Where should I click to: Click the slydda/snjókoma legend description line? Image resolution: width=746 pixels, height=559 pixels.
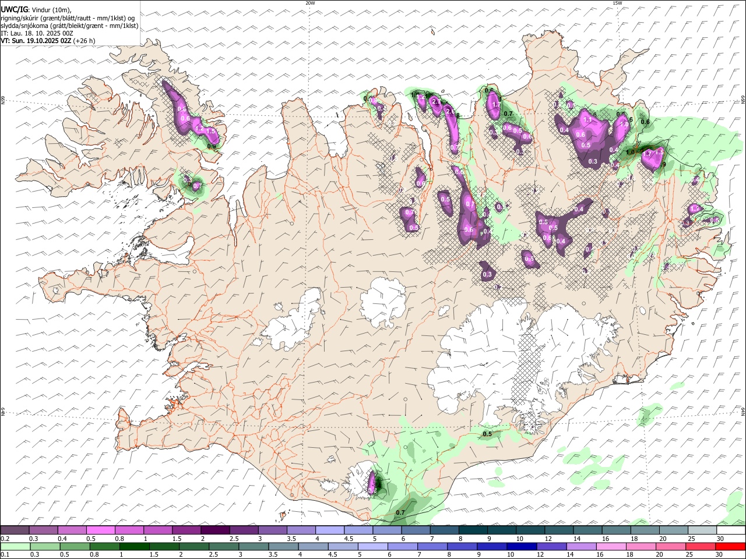(69, 26)
